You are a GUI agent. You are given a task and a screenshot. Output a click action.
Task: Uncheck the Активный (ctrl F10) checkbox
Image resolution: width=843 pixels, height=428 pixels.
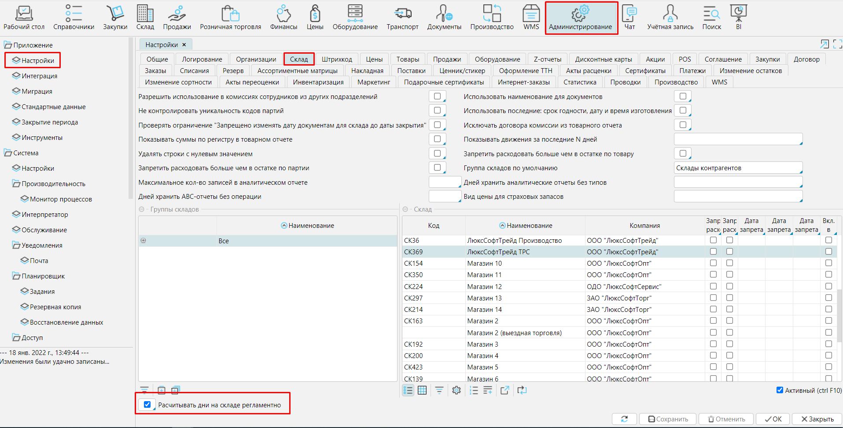[780, 390]
